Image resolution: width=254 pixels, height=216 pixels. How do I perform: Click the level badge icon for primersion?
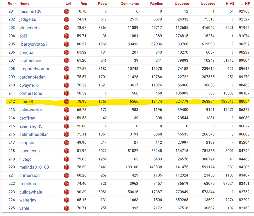coord(67,175)
